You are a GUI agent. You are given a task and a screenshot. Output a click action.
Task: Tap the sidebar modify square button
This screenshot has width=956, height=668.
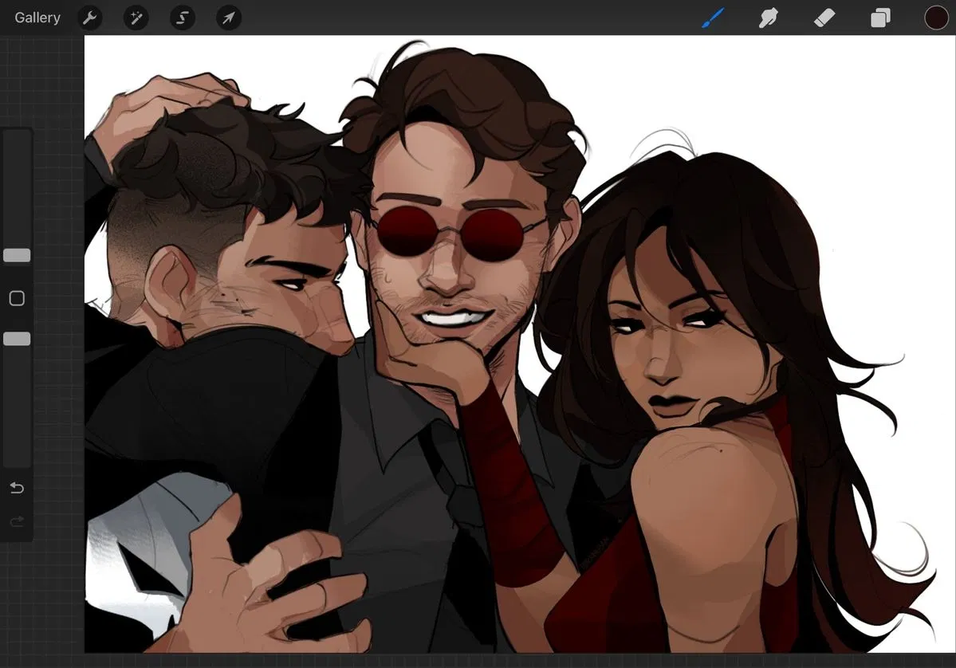click(17, 298)
